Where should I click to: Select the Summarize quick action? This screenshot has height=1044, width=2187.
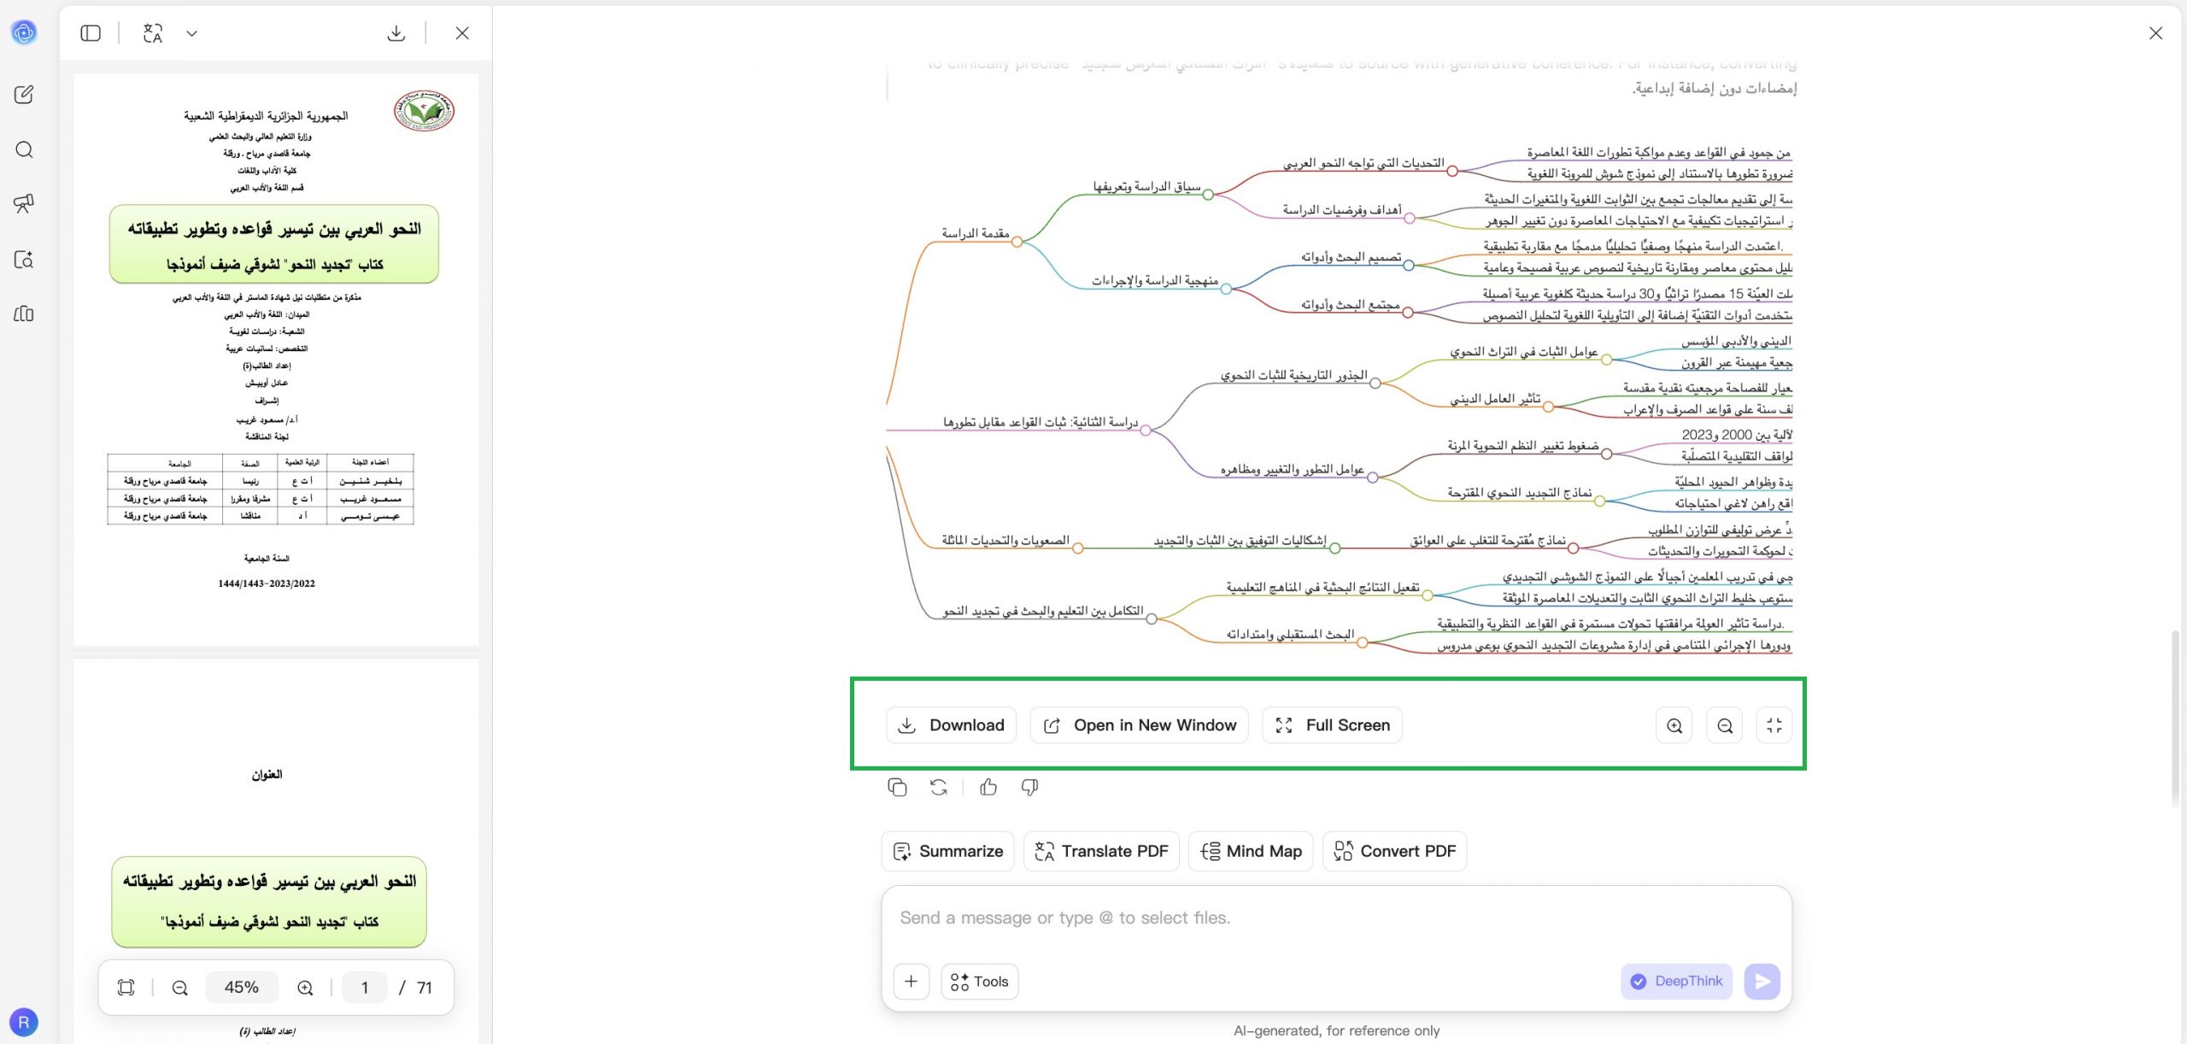947,851
